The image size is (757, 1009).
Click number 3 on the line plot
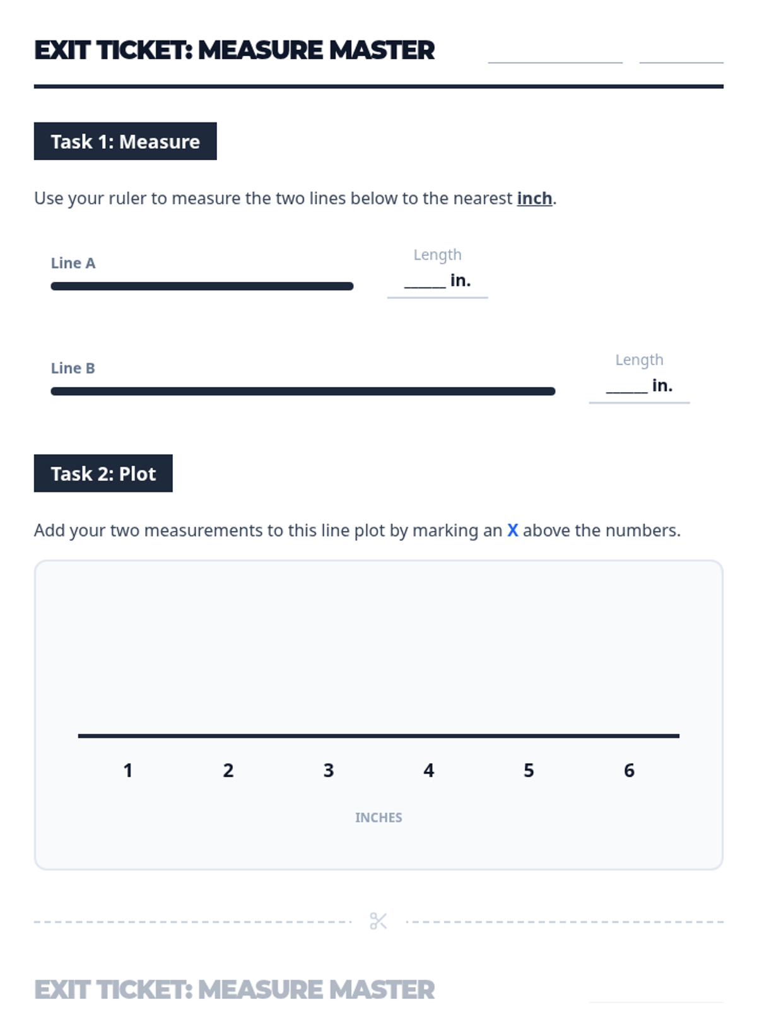[329, 770]
